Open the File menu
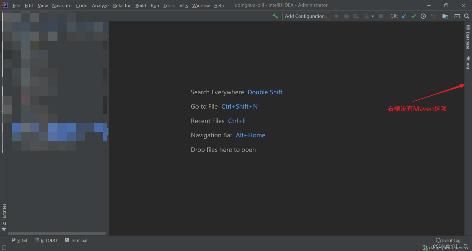The height and width of the screenshot is (251, 472). [x=16, y=6]
